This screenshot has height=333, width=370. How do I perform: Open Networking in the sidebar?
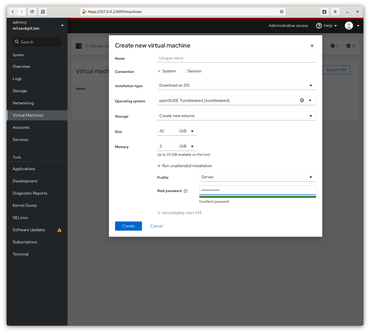pos(23,103)
